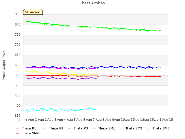Click the 400 y-axis tick label
This screenshot has width=185, height=139.
pyautogui.click(x=18, y=106)
